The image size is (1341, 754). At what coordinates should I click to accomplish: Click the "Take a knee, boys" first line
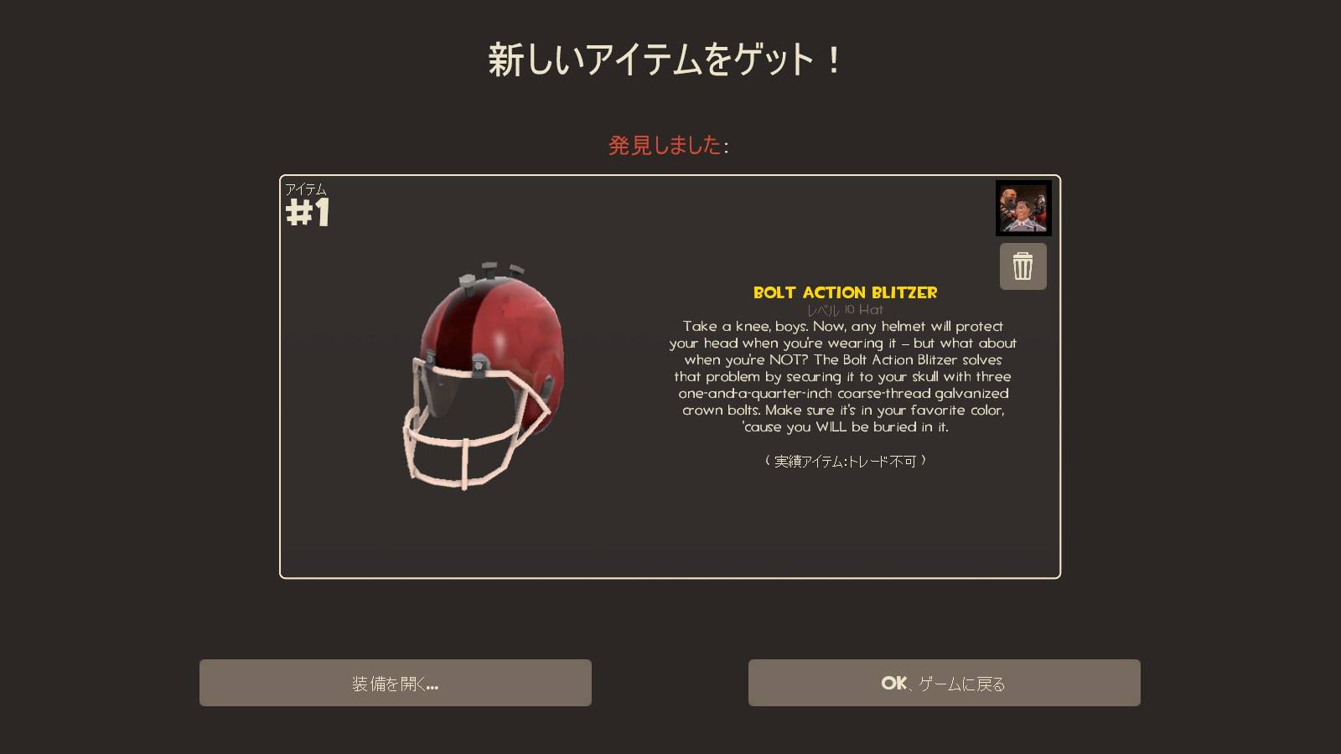pyautogui.click(x=842, y=326)
